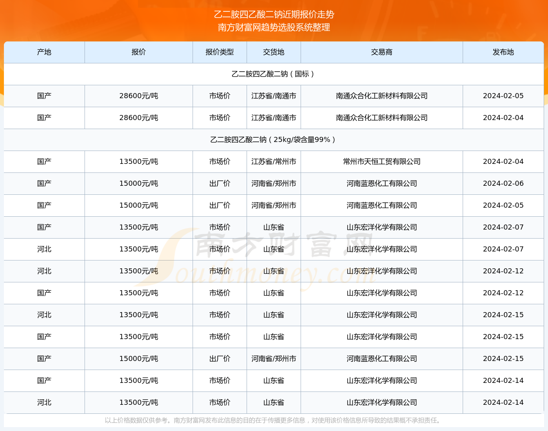The height and width of the screenshot is (431, 548).
Task: Click date 2024-02-05 for 南通众合化工
Action: tap(503, 96)
